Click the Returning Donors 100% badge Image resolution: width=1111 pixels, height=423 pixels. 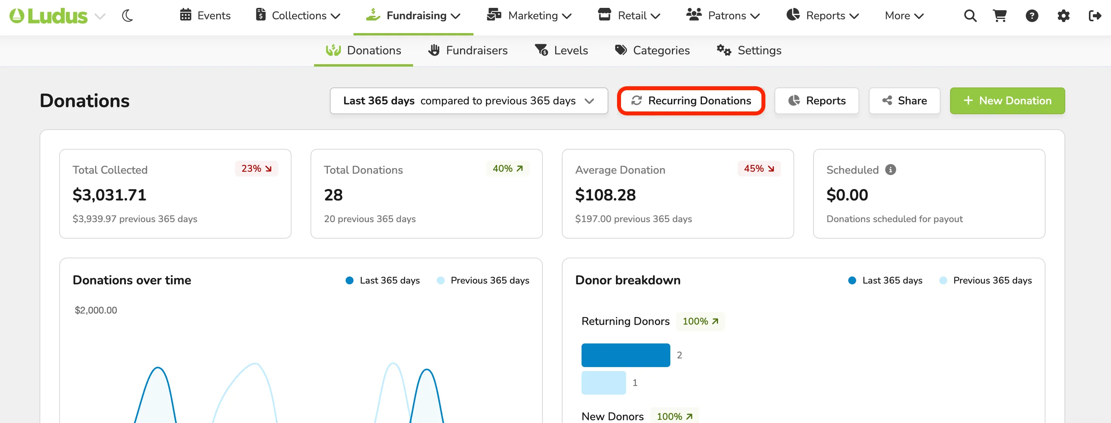pos(700,321)
